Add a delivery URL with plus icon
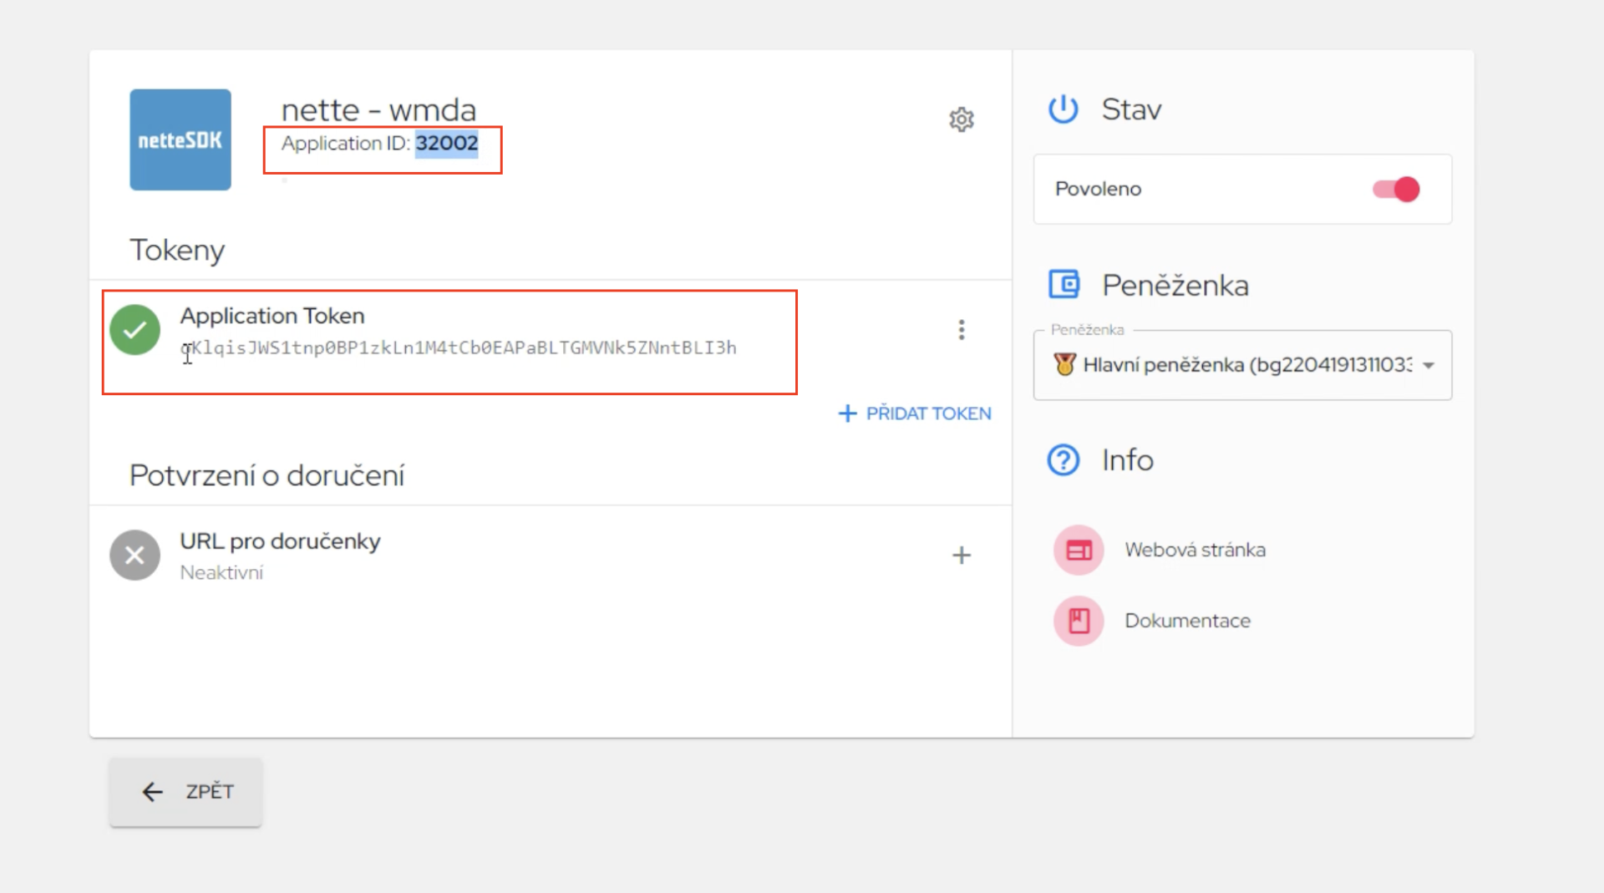 (x=962, y=556)
